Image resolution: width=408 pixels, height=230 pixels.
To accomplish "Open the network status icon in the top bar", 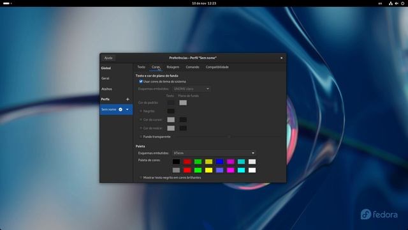I will click(x=391, y=3).
